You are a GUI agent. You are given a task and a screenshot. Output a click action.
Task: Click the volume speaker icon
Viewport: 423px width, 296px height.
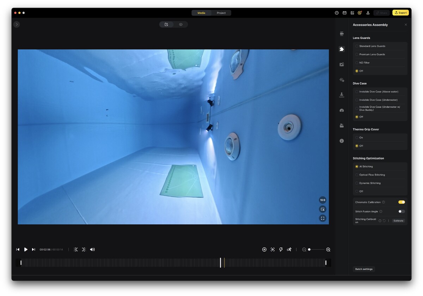92,249
